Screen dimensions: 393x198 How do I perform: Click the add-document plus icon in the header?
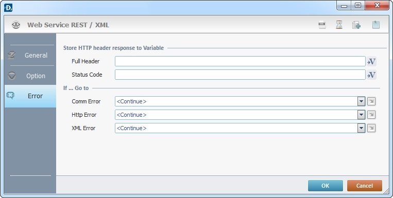click(x=356, y=25)
